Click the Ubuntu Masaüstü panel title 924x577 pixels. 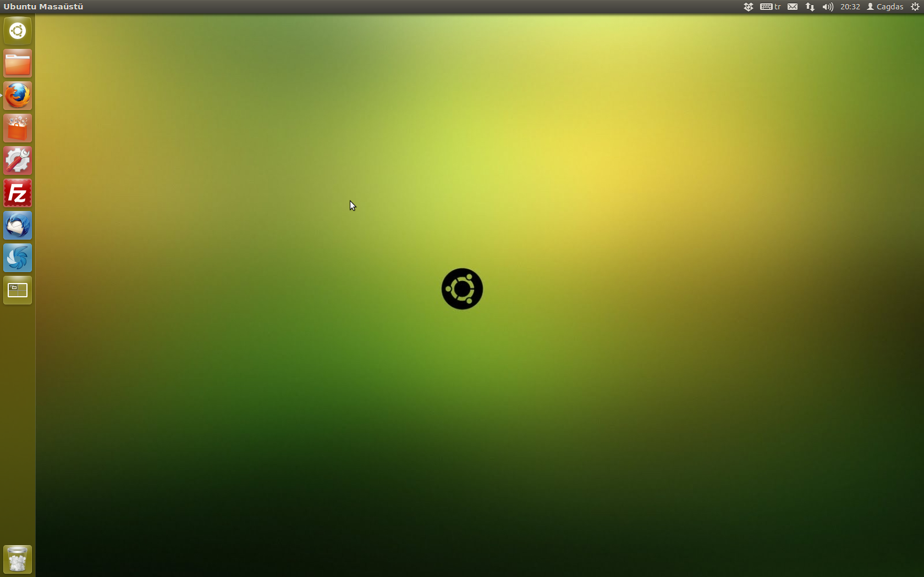pyautogui.click(x=43, y=7)
